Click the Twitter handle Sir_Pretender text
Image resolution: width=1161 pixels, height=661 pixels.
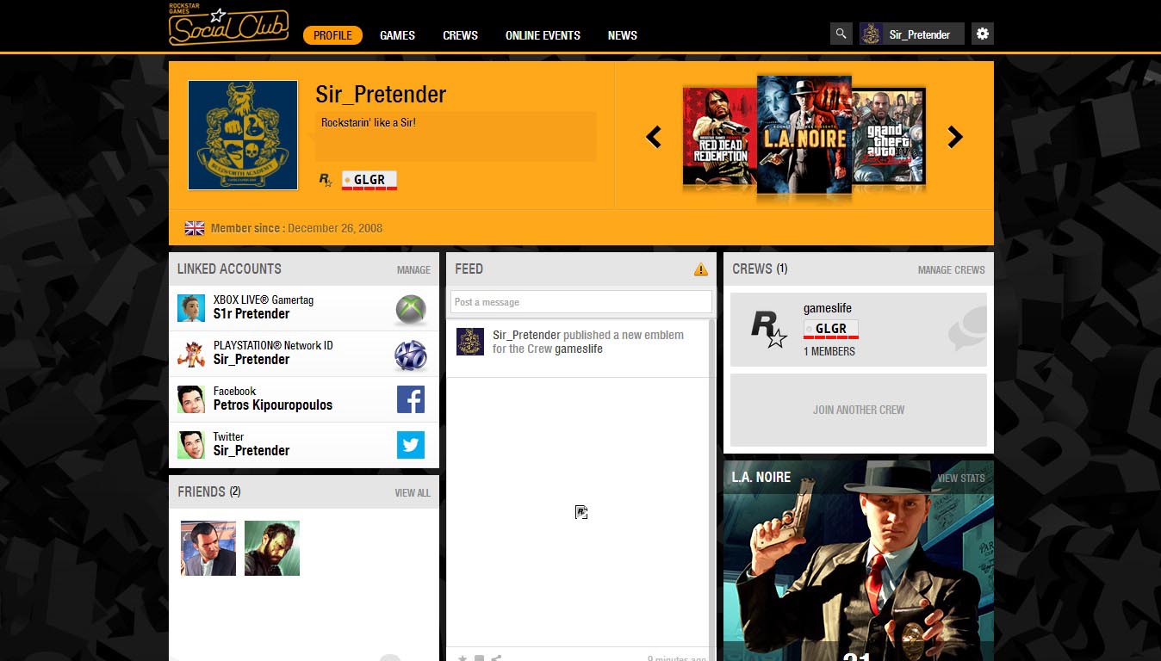point(251,451)
